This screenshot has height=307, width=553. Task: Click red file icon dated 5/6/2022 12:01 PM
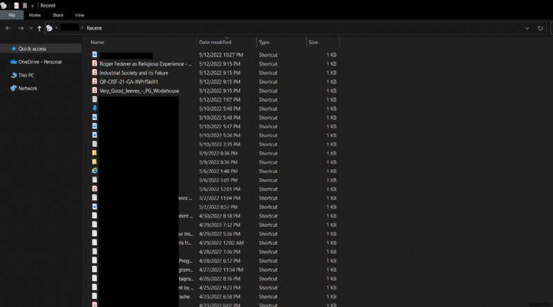[x=95, y=189]
